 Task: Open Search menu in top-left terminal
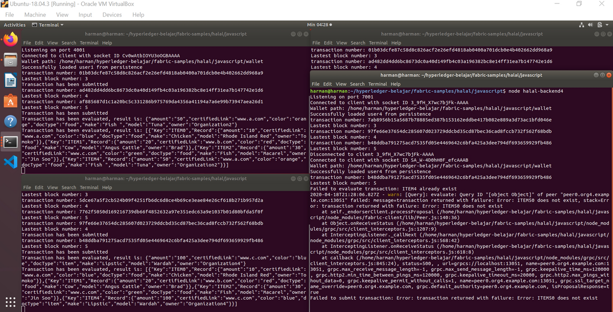pyautogui.click(x=68, y=43)
